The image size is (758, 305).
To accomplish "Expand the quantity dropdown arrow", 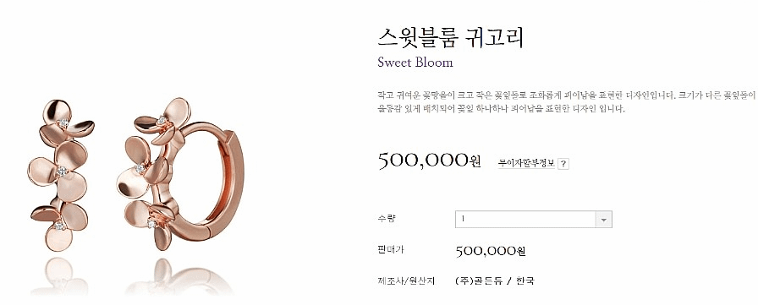I will (603, 219).
